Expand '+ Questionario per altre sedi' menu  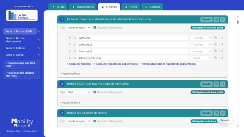22,64
